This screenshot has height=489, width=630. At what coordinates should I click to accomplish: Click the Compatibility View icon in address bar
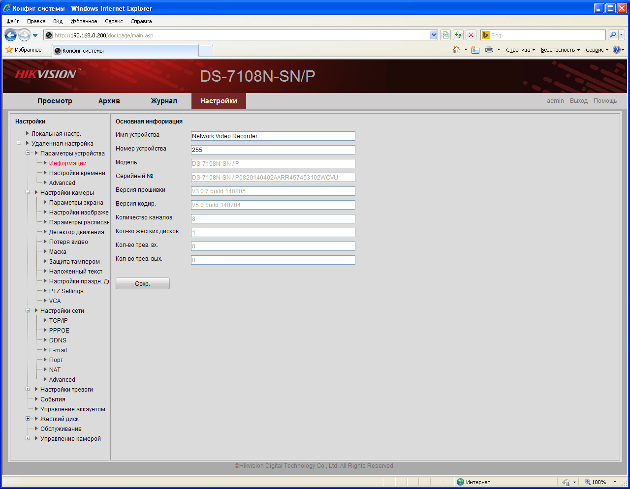pyautogui.click(x=445, y=35)
